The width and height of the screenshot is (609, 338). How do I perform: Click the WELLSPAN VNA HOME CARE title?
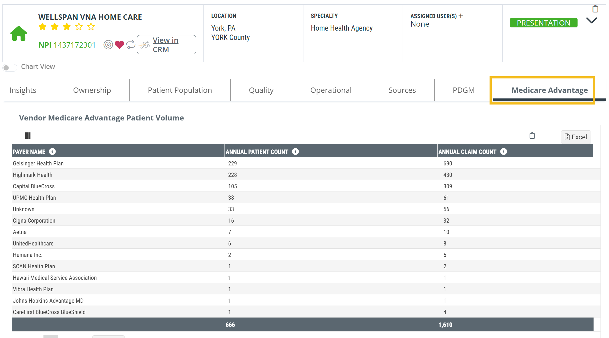[x=90, y=17]
